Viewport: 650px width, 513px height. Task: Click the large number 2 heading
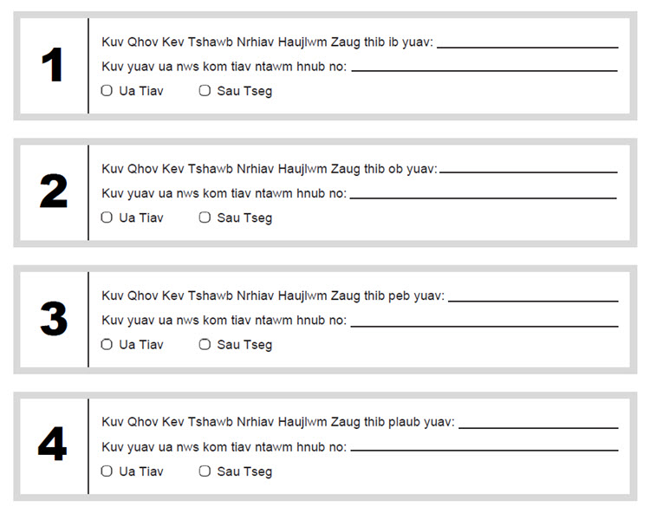click(x=53, y=192)
